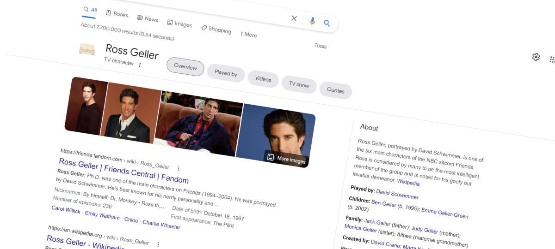Open options menu for Wikipedia result
This screenshot has width=555, height=249.
tap(158, 244)
